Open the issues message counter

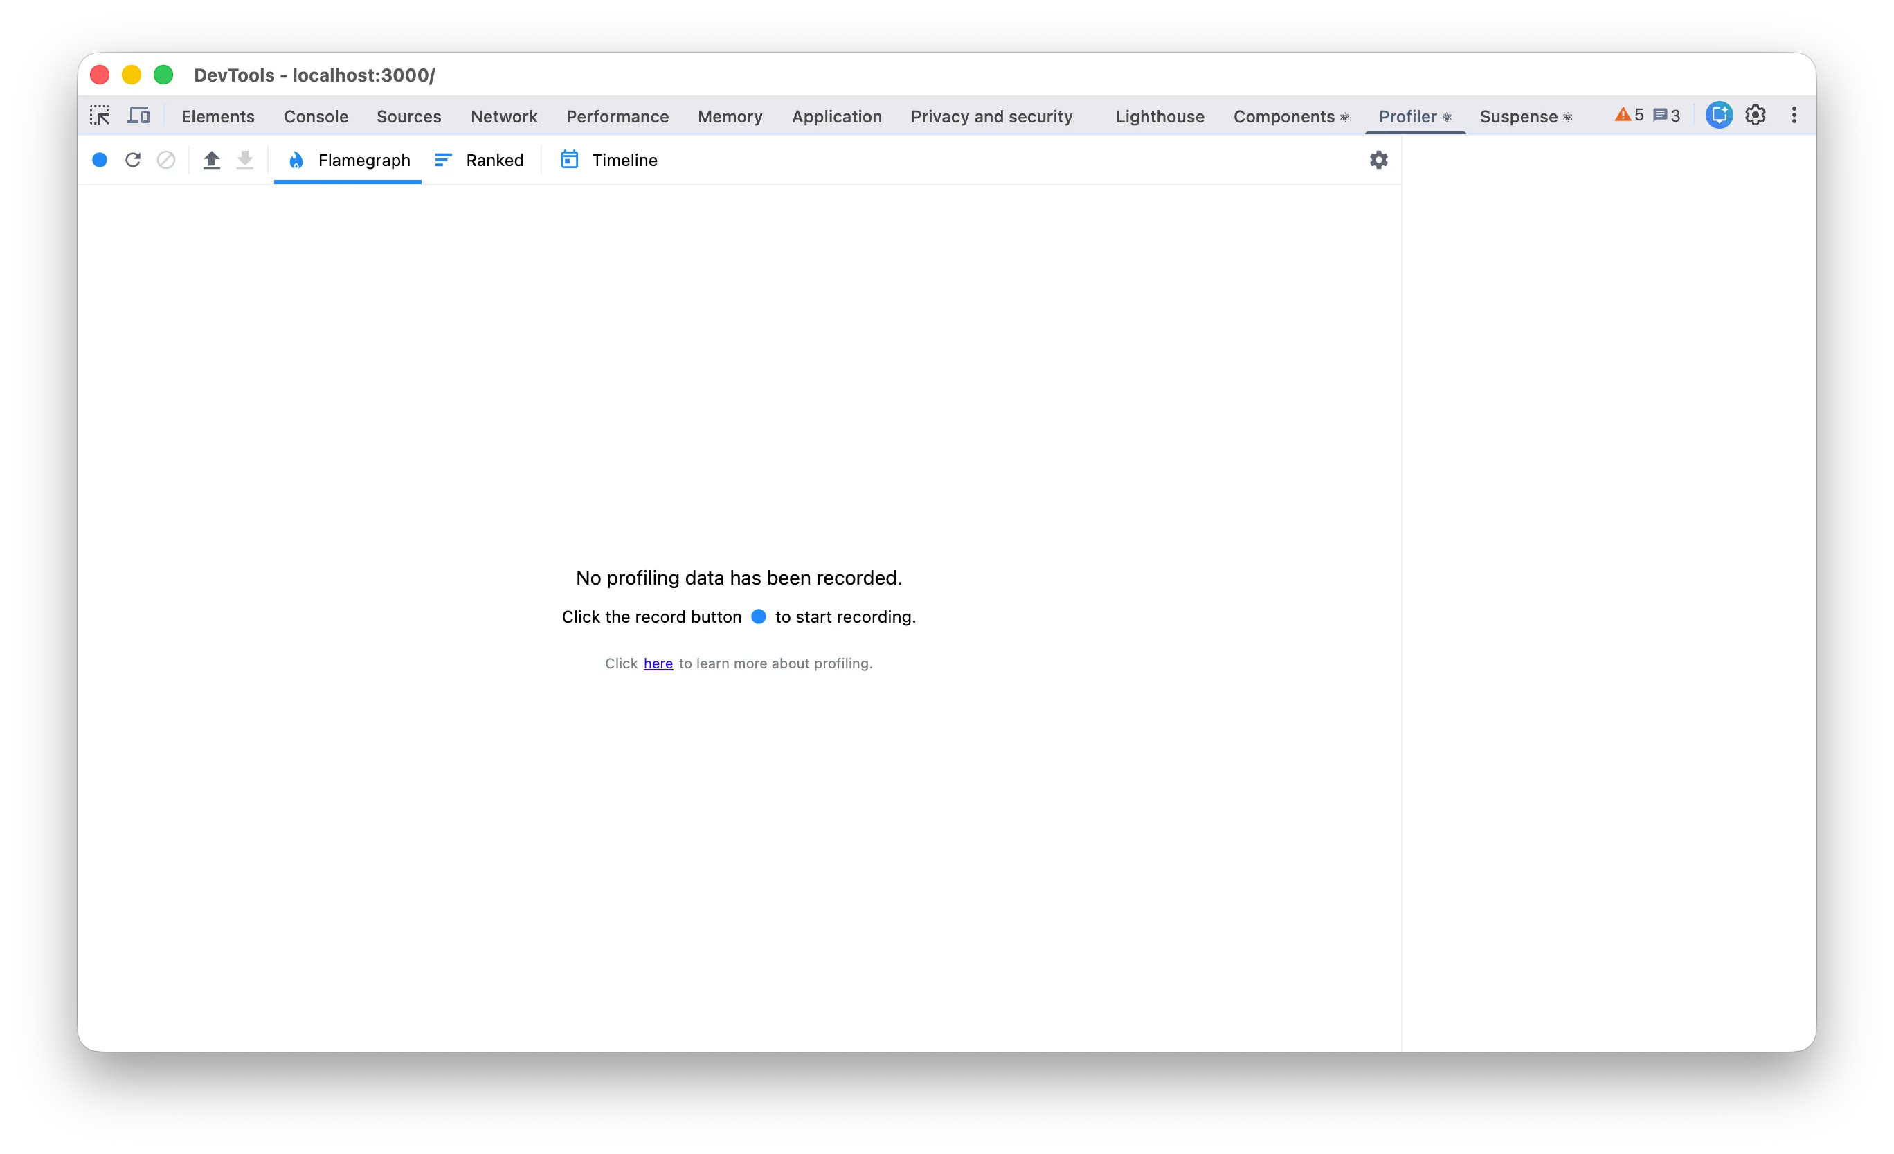[x=1666, y=116]
